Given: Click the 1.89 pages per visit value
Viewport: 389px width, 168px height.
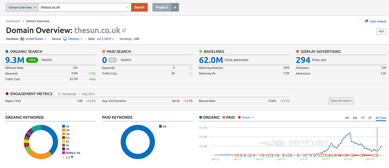Looking at the screenshot, I should 79,101.
